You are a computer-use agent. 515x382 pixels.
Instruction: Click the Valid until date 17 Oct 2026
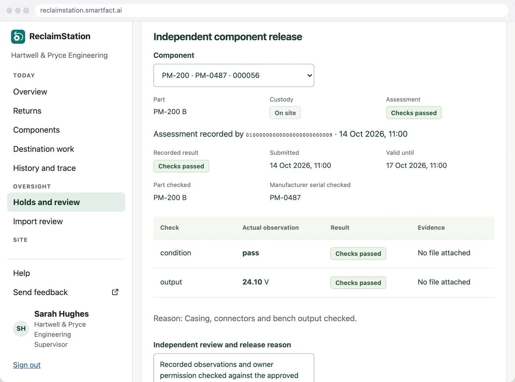pos(416,165)
